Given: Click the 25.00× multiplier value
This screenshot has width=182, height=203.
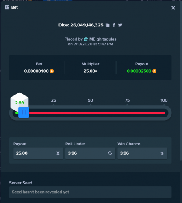Looking at the screenshot, I should tap(90, 71).
